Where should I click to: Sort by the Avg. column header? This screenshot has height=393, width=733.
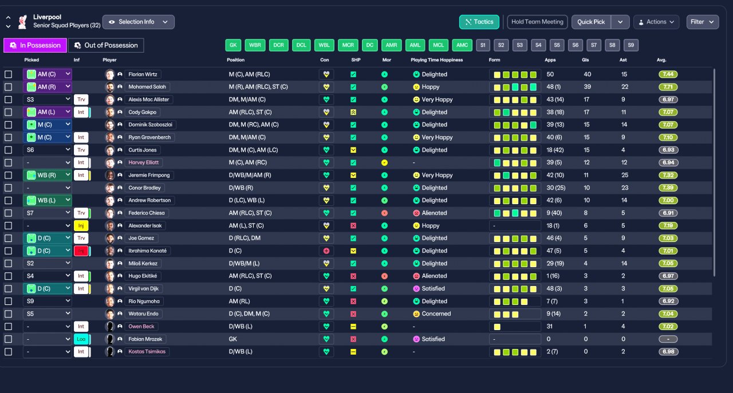[x=661, y=60]
